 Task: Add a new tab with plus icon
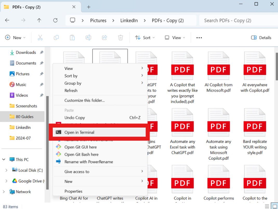point(89,7)
